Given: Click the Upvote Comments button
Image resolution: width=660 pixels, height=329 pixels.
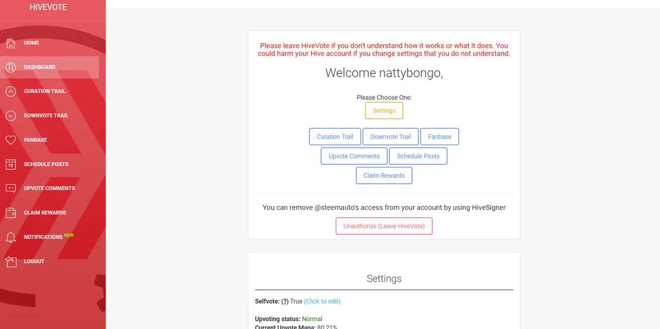Looking at the screenshot, I should pyautogui.click(x=354, y=156).
